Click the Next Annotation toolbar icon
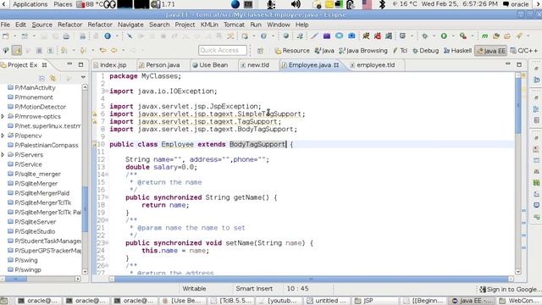The width and height of the screenshot is (542, 305). pos(64,51)
